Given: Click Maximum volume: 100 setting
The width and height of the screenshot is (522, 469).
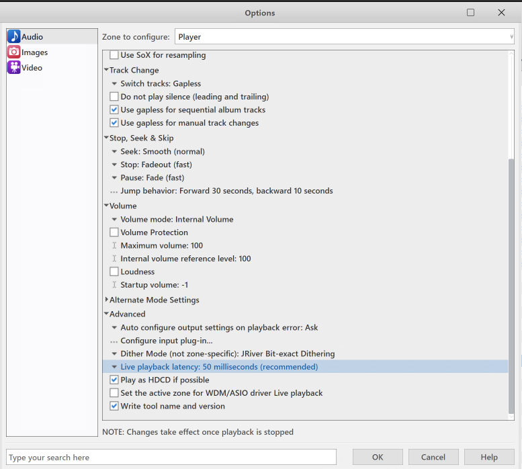Looking at the screenshot, I should [x=161, y=246].
